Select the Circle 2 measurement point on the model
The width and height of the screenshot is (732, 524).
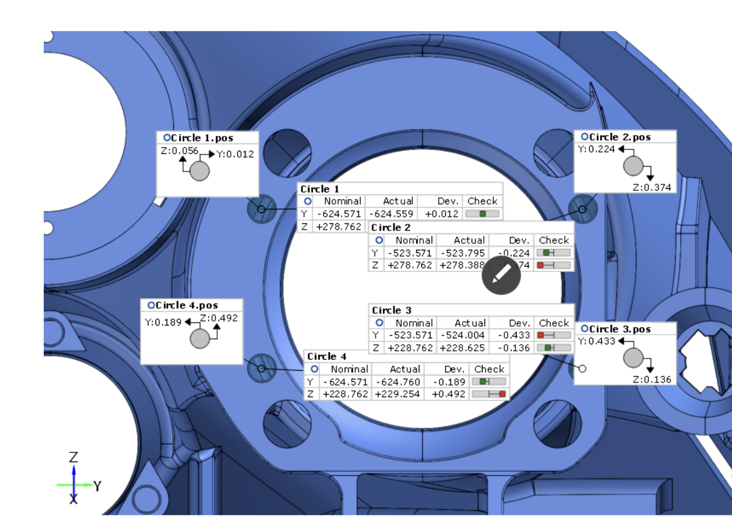(x=583, y=209)
